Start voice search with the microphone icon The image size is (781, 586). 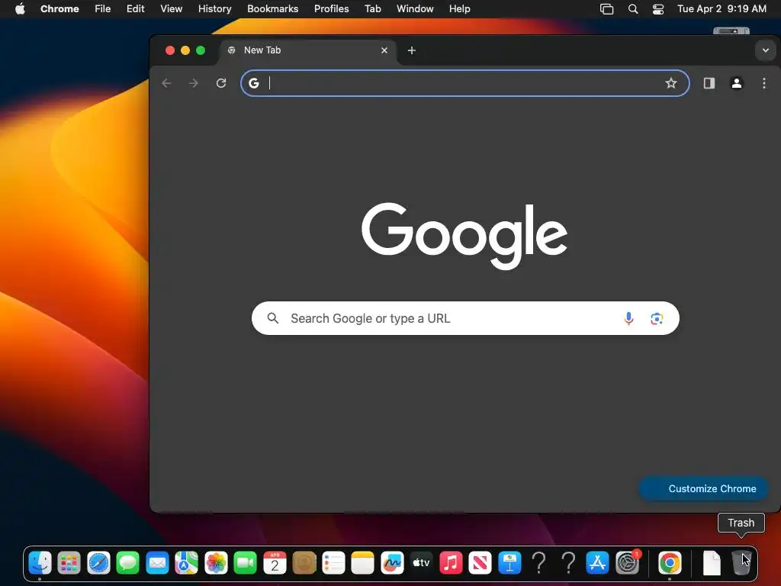click(x=628, y=318)
